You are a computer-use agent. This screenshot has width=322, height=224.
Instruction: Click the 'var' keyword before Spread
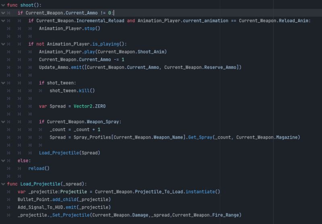pos(43,106)
